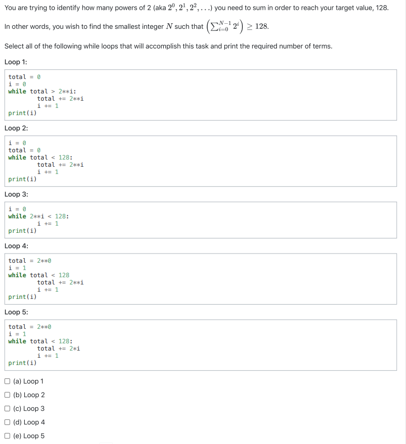Viewport: 406px width, 444px height.
Task: Click the print(i) line in Loop 3
Action: pos(21,230)
